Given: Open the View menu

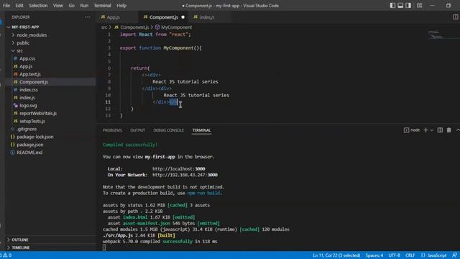Looking at the screenshot, I should pos(58,6).
